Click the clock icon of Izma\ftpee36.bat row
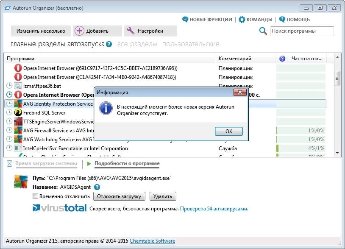 (x=9, y=86)
